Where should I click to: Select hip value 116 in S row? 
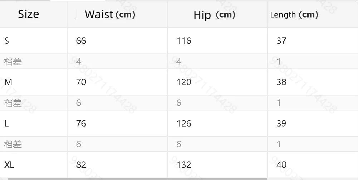click(x=184, y=41)
